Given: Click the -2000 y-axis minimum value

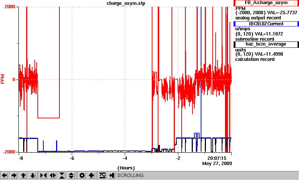Looking at the screenshot, I should [x=9, y=152].
